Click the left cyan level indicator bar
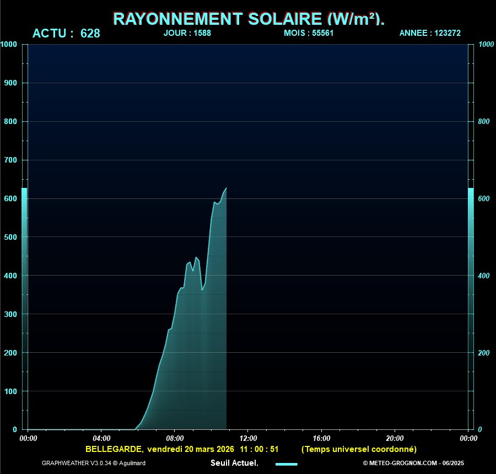496x474 pixels. coord(24,309)
